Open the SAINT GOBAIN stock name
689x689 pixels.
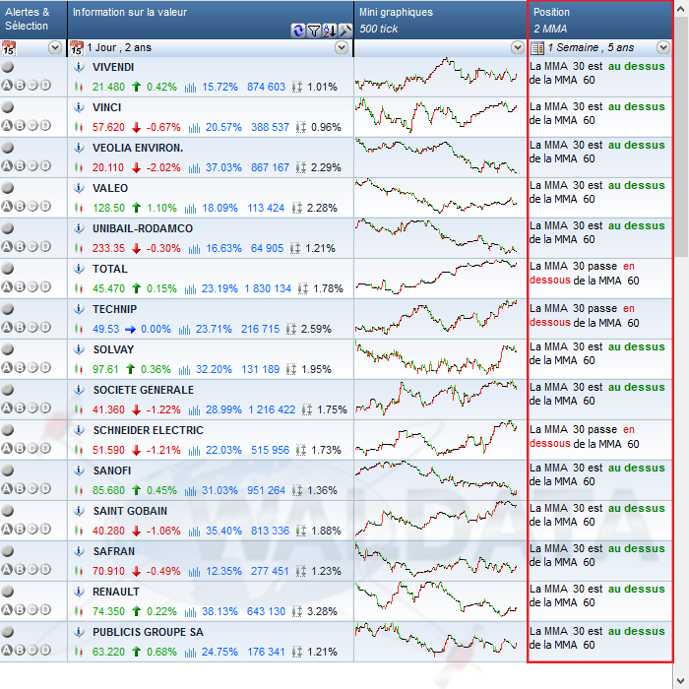click(130, 511)
